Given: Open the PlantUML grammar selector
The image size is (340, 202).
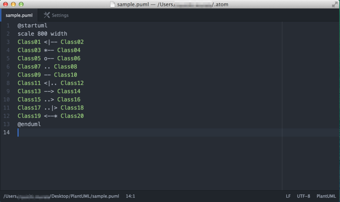Looking at the screenshot, I should click(326, 196).
